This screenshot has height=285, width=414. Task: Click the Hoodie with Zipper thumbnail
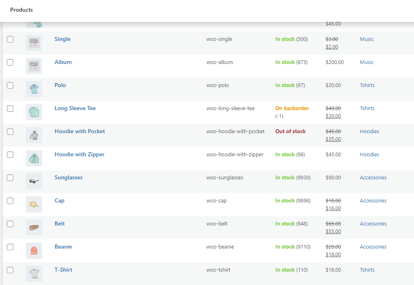[x=34, y=158]
